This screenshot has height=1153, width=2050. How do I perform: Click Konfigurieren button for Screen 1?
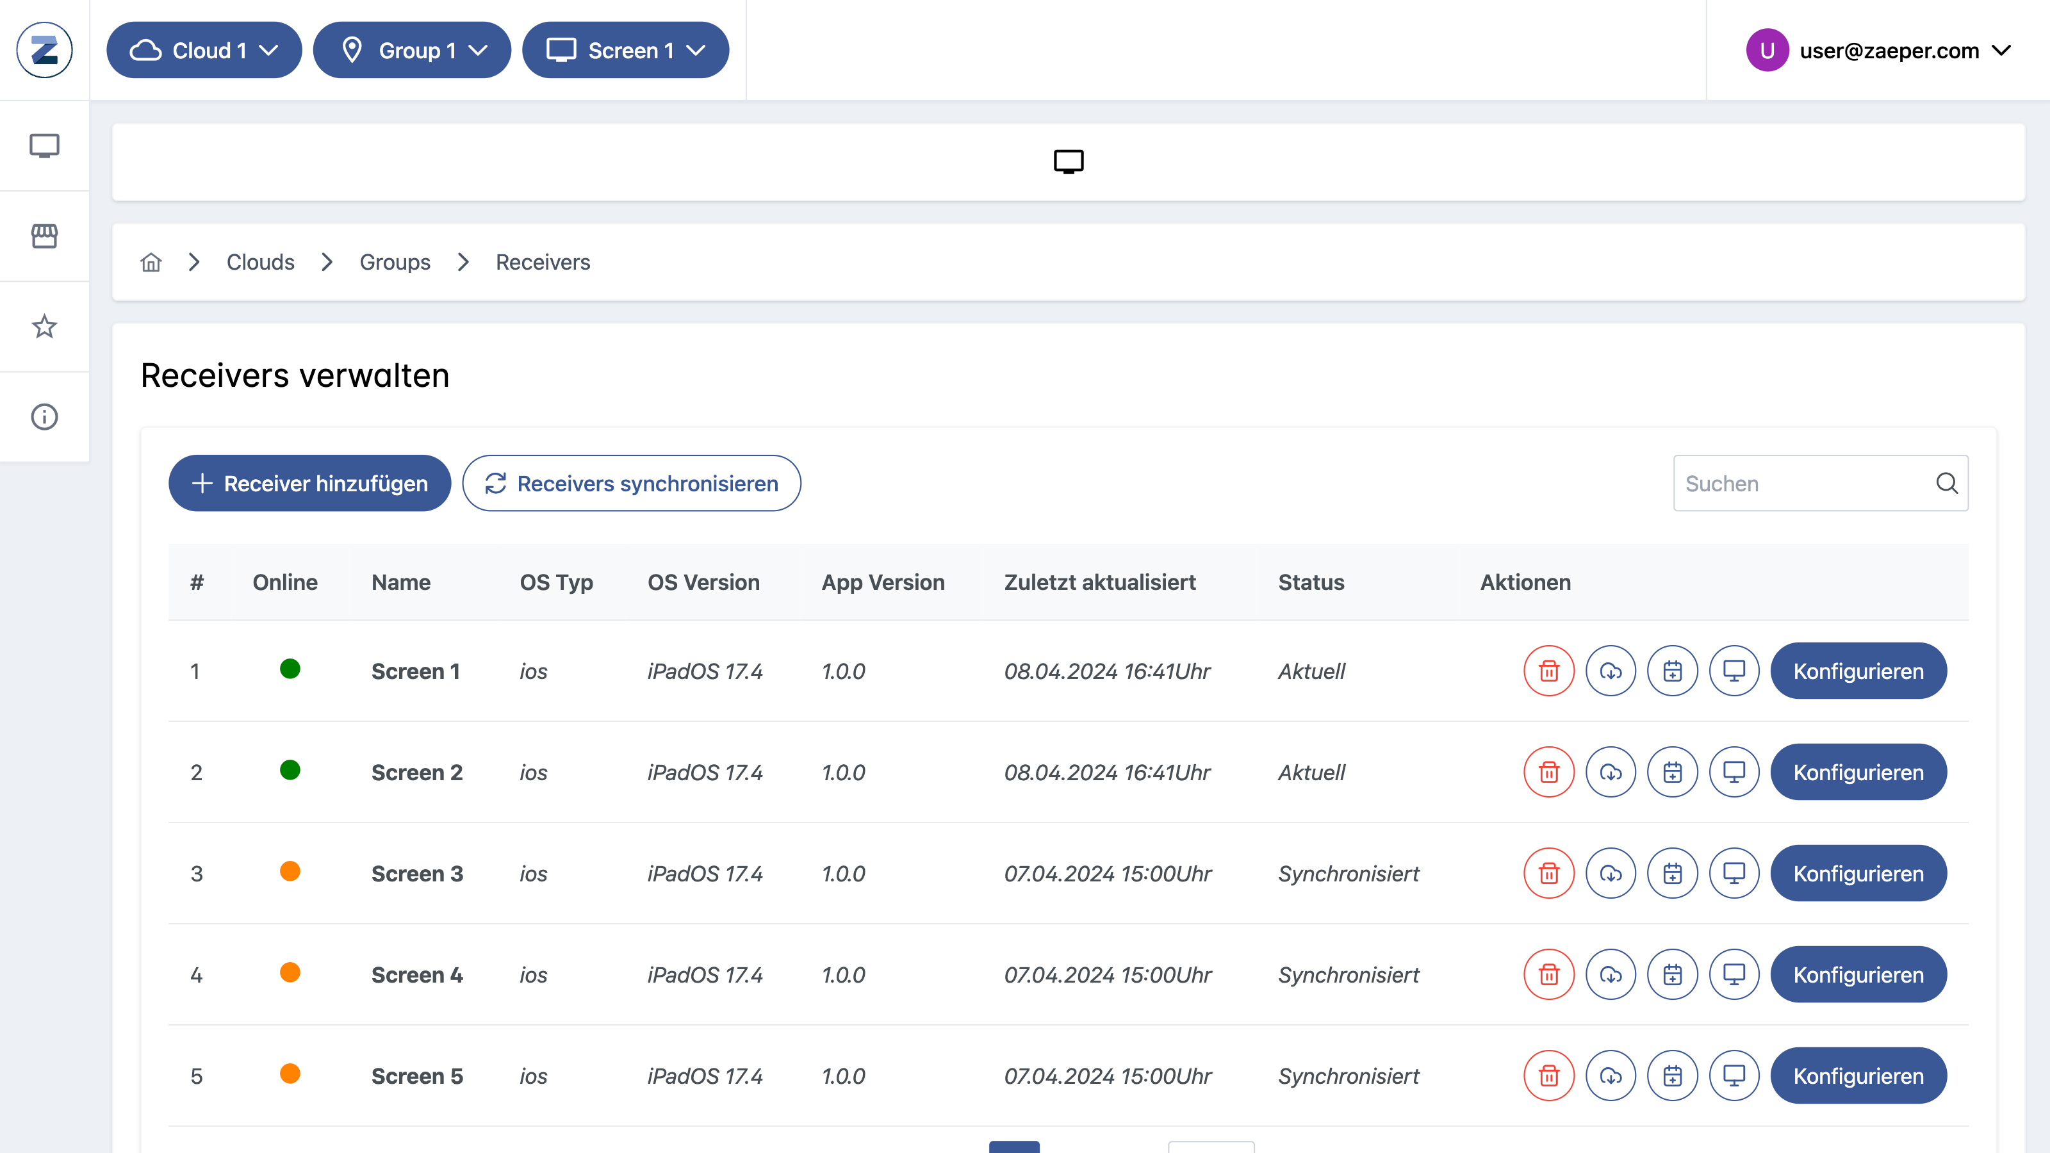1858,670
